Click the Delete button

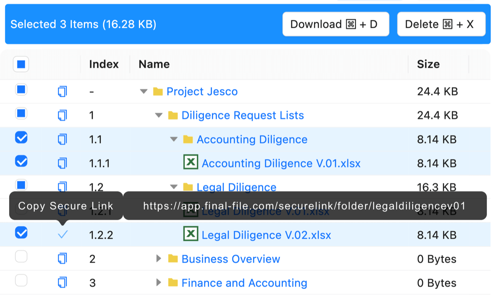click(441, 24)
